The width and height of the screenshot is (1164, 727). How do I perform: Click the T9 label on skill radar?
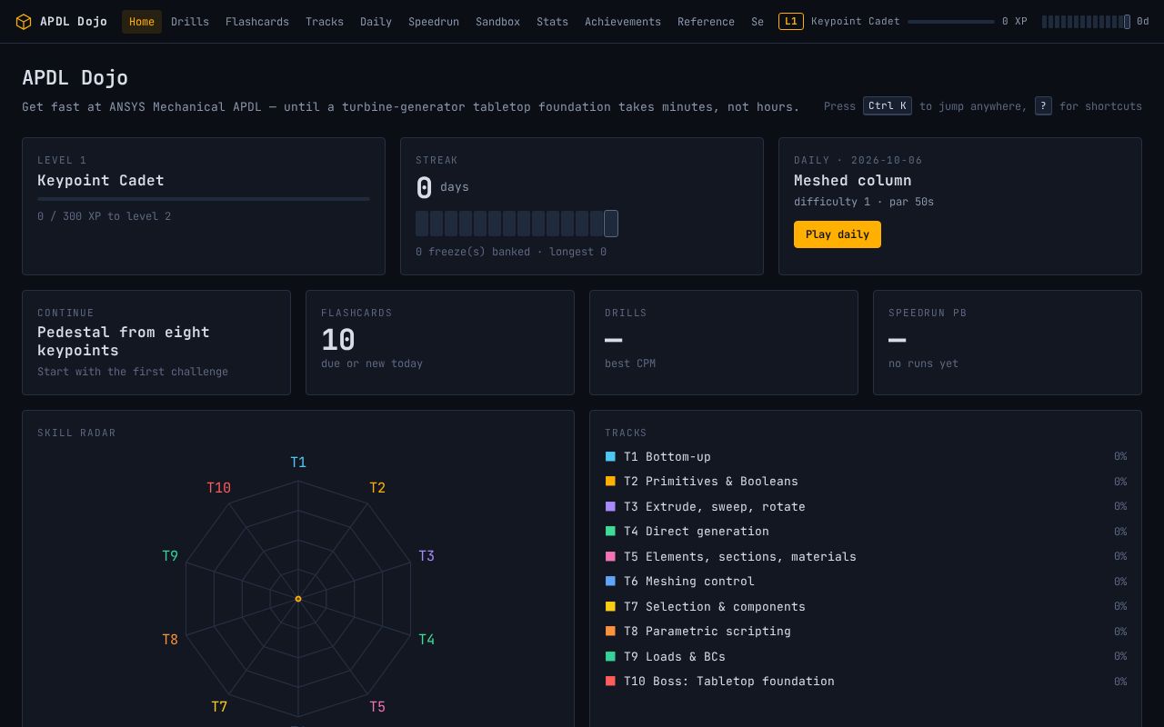pyautogui.click(x=170, y=556)
